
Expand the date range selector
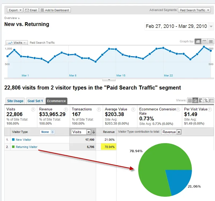pyautogui.click(x=211, y=26)
